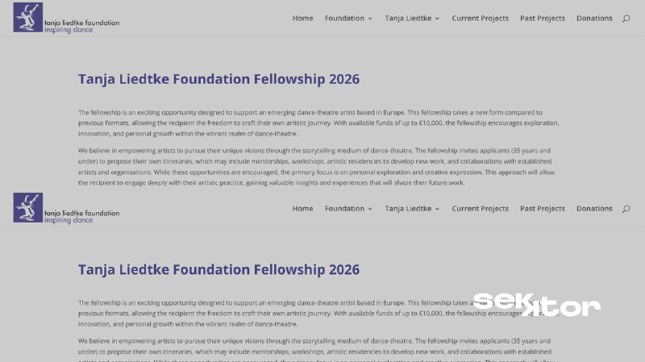Expand the Tanja Liedtke dropdown arrow in lower header
This screenshot has width=645, height=362.
click(437, 209)
